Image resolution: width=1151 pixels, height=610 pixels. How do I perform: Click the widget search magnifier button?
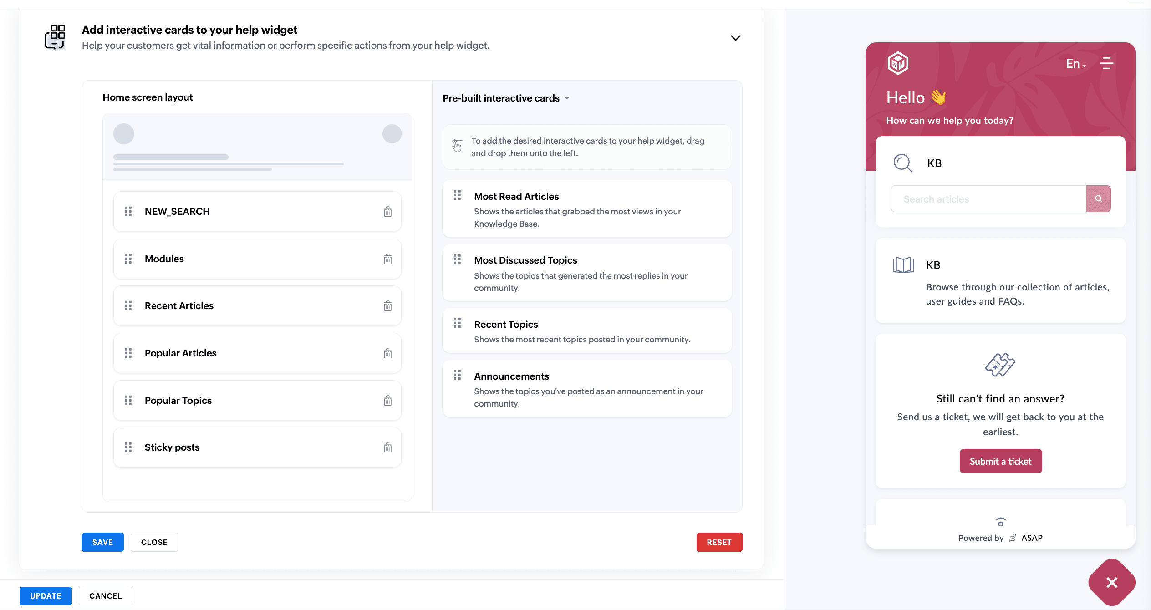(1098, 199)
